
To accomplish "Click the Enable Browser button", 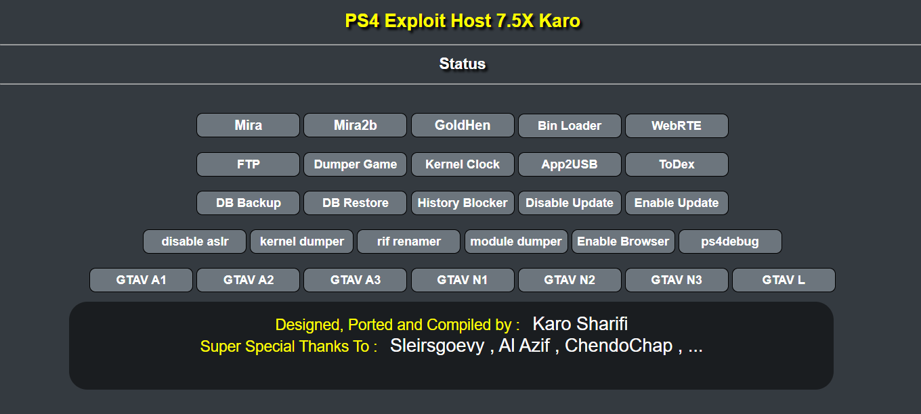I will [x=623, y=241].
